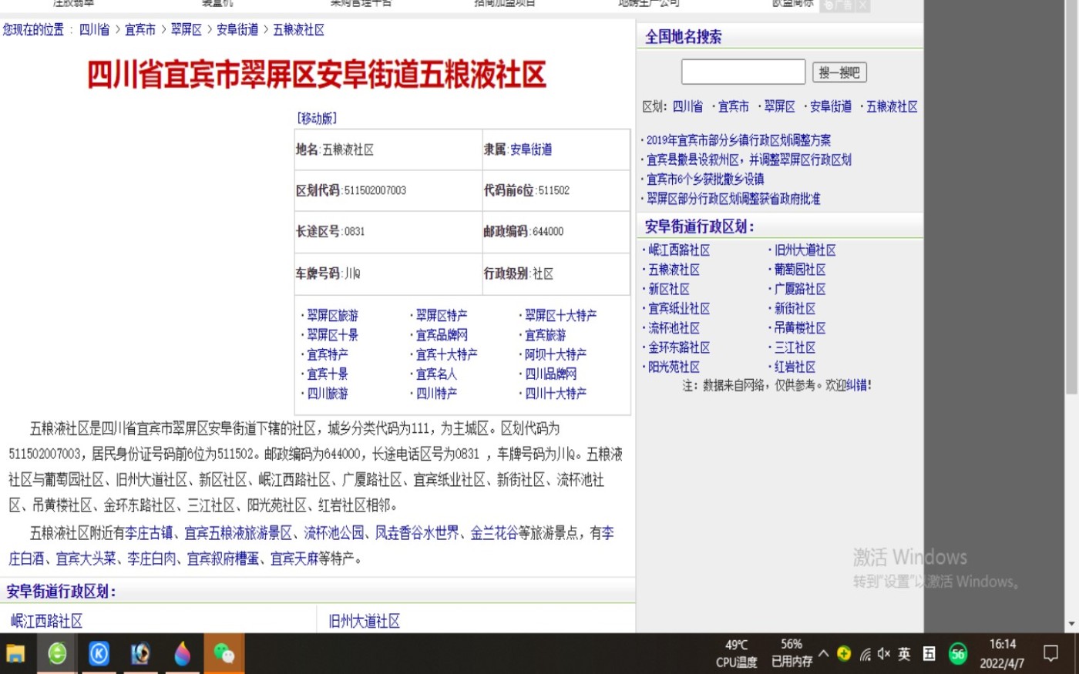
Task: Click the scrollbar down arrow
Action: (x=1071, y=624)
